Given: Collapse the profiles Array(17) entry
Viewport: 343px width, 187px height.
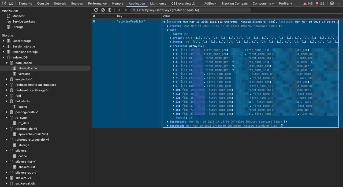Looking at the screenshot, I should [170, 46].
